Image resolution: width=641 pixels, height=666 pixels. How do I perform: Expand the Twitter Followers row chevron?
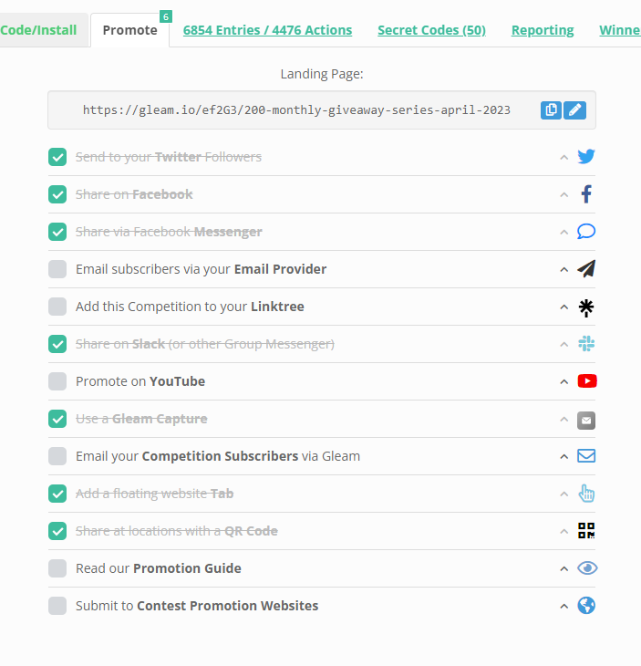click(x=563, y=158)
